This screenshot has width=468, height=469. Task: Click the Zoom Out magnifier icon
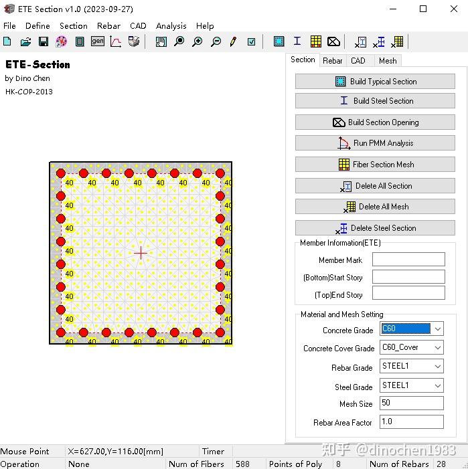tap(216, 41)
